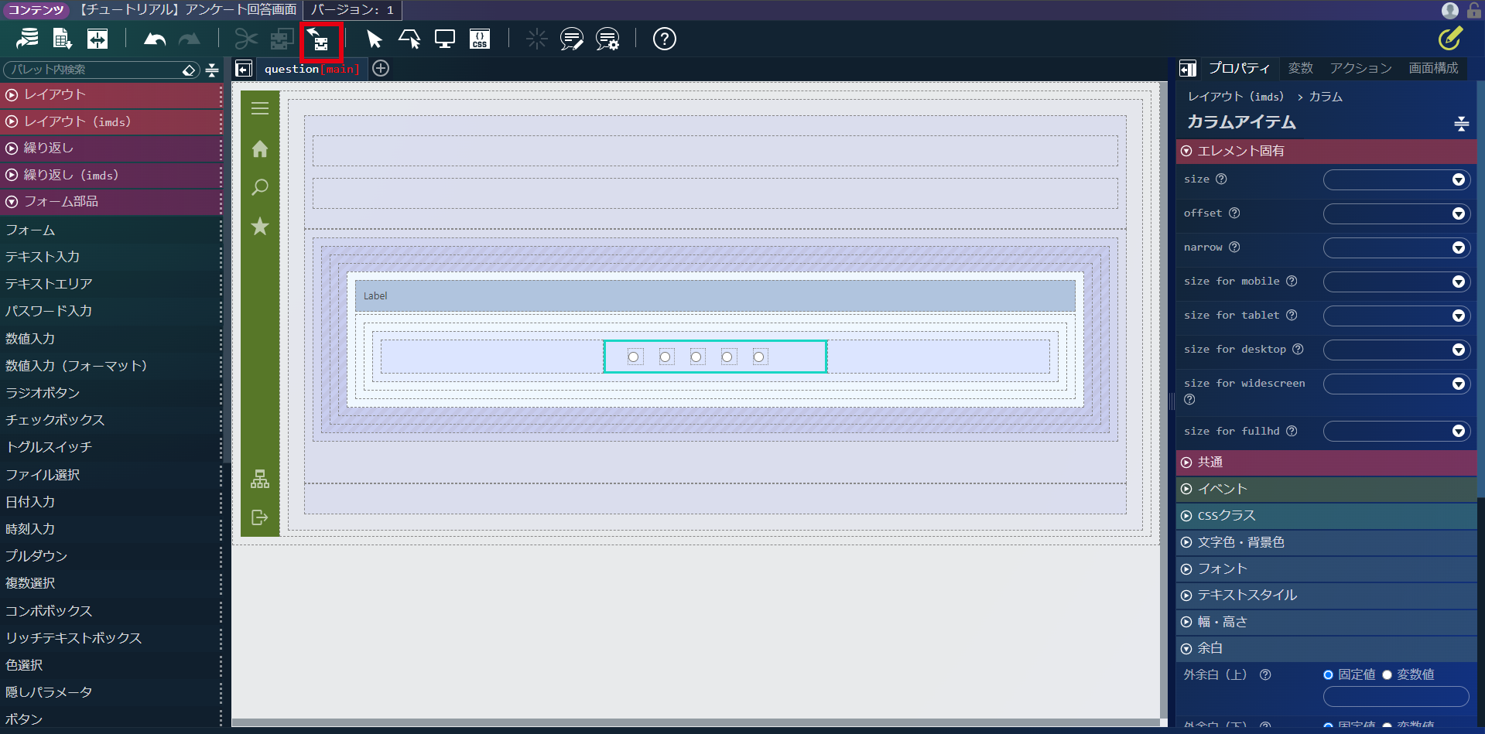Open the offset dropdown

coord(1396,213)
